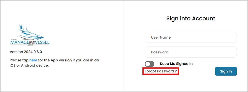Focus the User Name input field
The height and width of the screenshot is (92, 248).
point(191,37)
